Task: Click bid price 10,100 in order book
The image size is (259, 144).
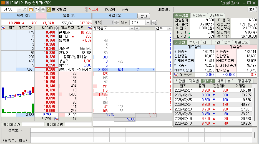Action: 49,94
